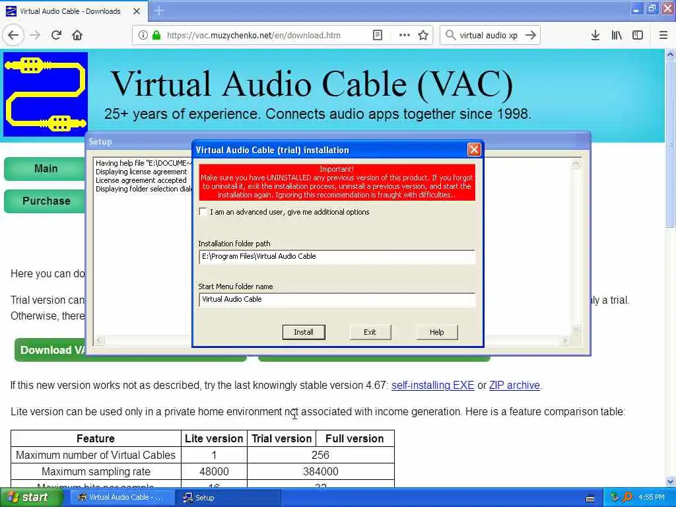Screen dimensions: 676x507
Task: Click the 'Trial version' table header
Action: tap(281, 438)
